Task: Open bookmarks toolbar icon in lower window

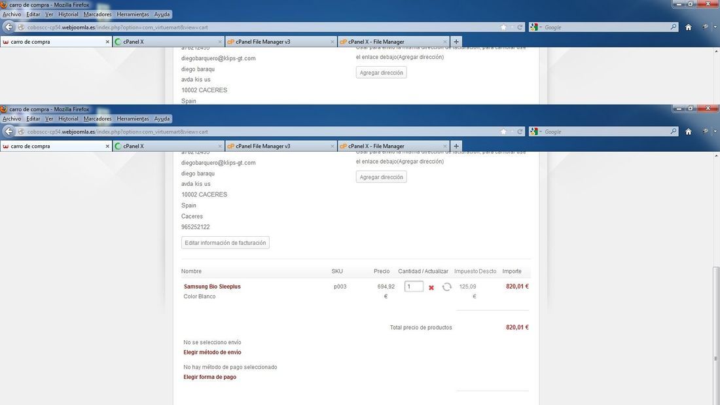Action: click(x=706, y=132)
